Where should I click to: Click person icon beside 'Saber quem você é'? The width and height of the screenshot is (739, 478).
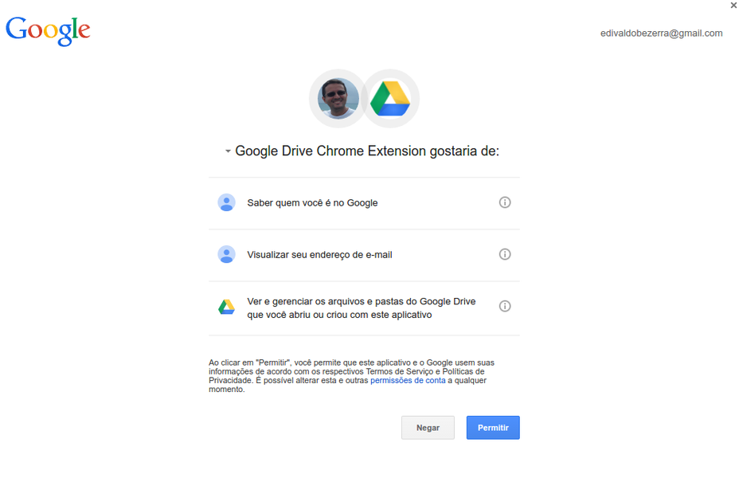point(226,202)
